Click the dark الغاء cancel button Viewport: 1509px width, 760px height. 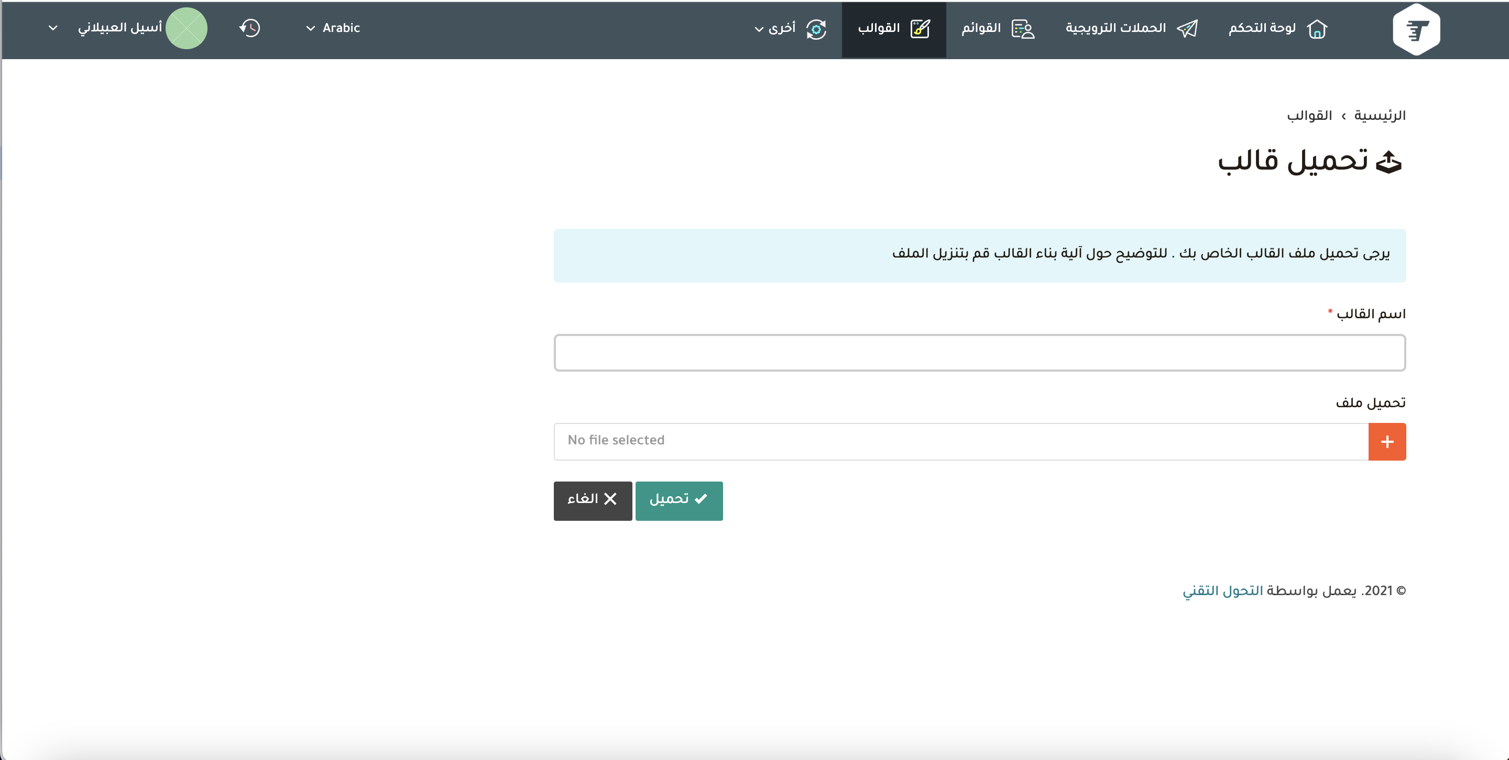pos(592,500)
